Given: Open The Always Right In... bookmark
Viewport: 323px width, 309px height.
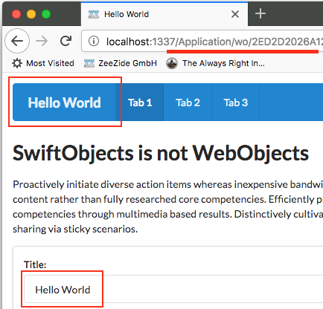Looking at the screenshot, I should (x=223, y=63).
